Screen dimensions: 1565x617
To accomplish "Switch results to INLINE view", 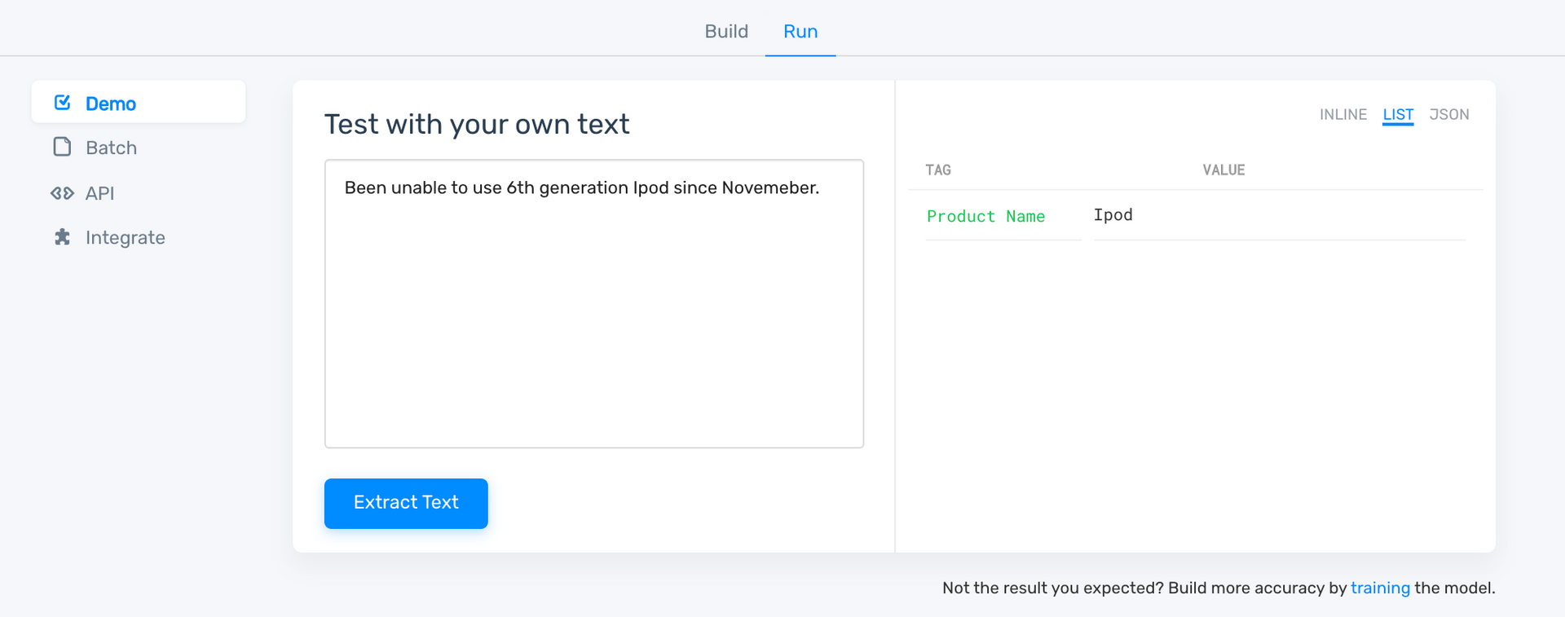I will (1342, 115).
